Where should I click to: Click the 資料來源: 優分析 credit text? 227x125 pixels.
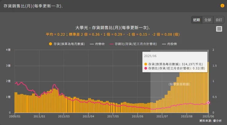click(x=210, y=121)
